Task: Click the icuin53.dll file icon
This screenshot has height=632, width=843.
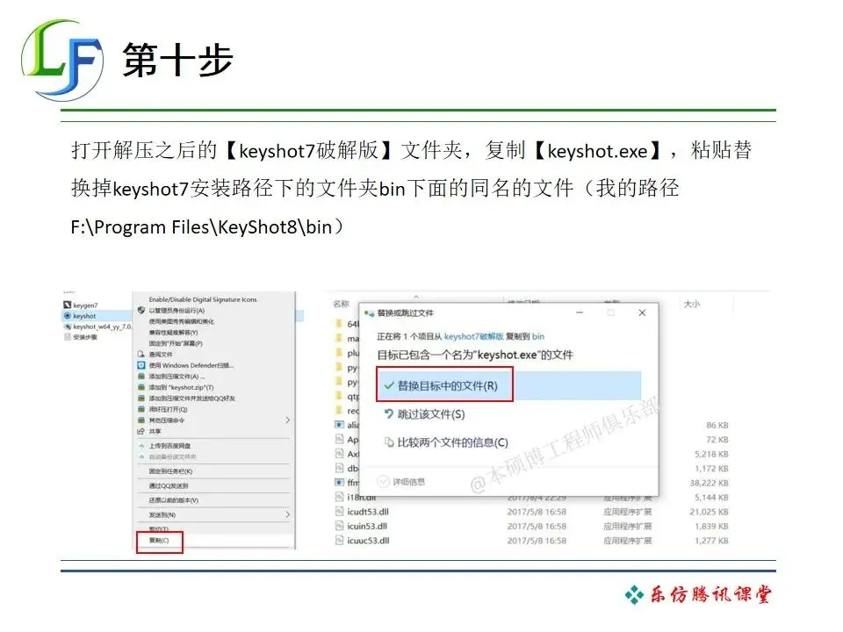Action: click(x=339, y=526)
